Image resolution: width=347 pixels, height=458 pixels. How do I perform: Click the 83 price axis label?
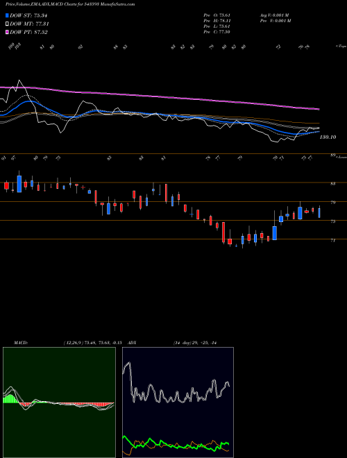click(332, 184)
